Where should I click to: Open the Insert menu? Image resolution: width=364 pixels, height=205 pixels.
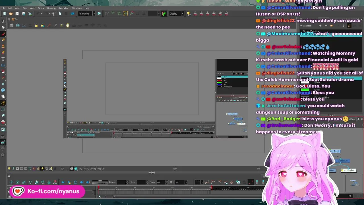(x=32, y=8)
